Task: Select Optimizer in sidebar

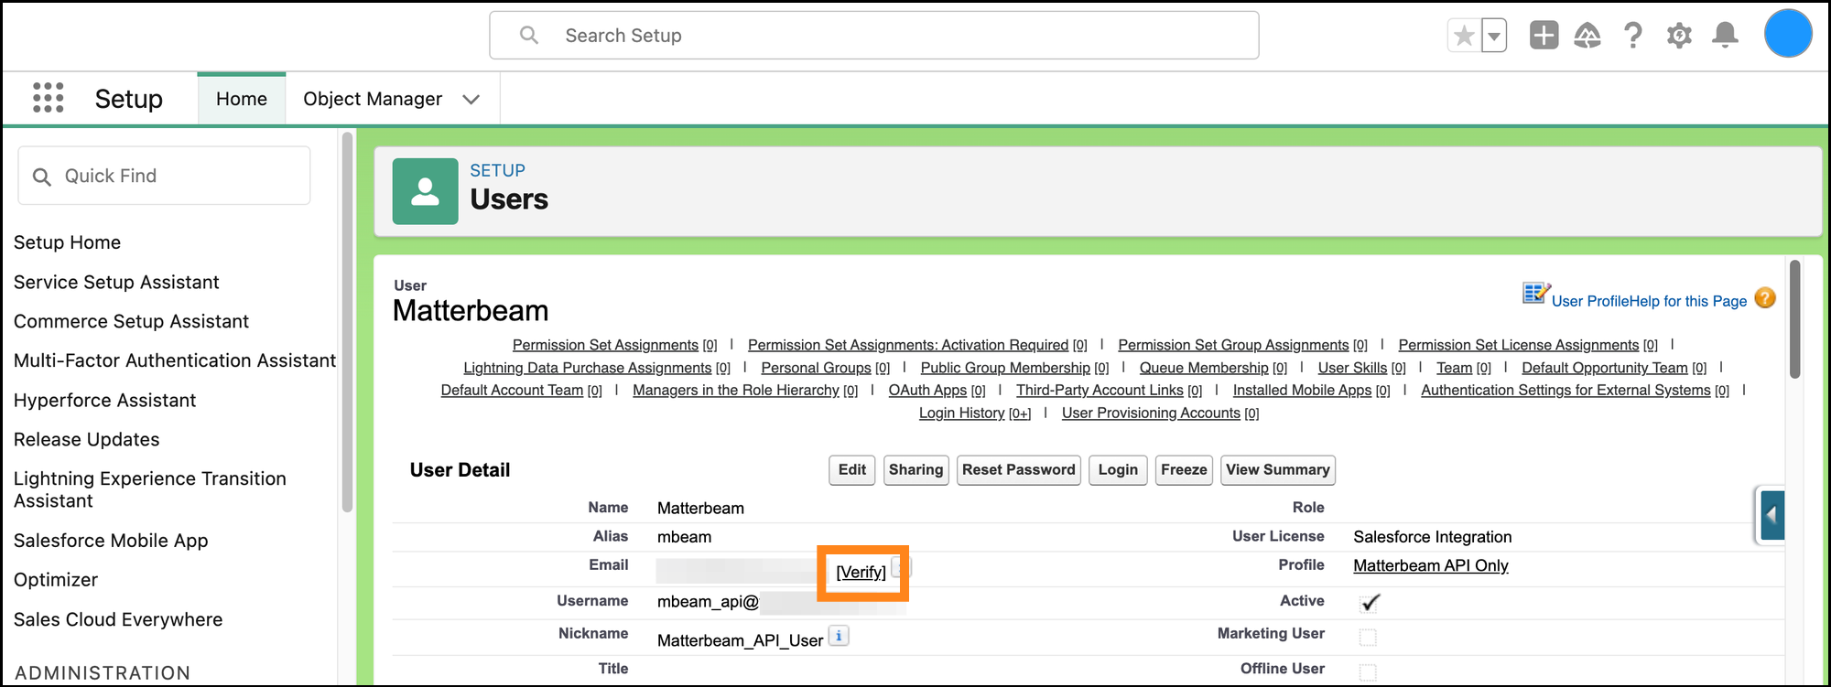Action: pos(56,580)
